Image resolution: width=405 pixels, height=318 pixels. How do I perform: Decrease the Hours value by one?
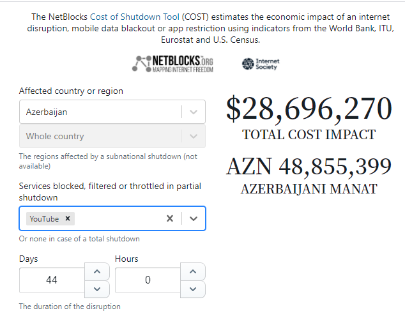193,289
